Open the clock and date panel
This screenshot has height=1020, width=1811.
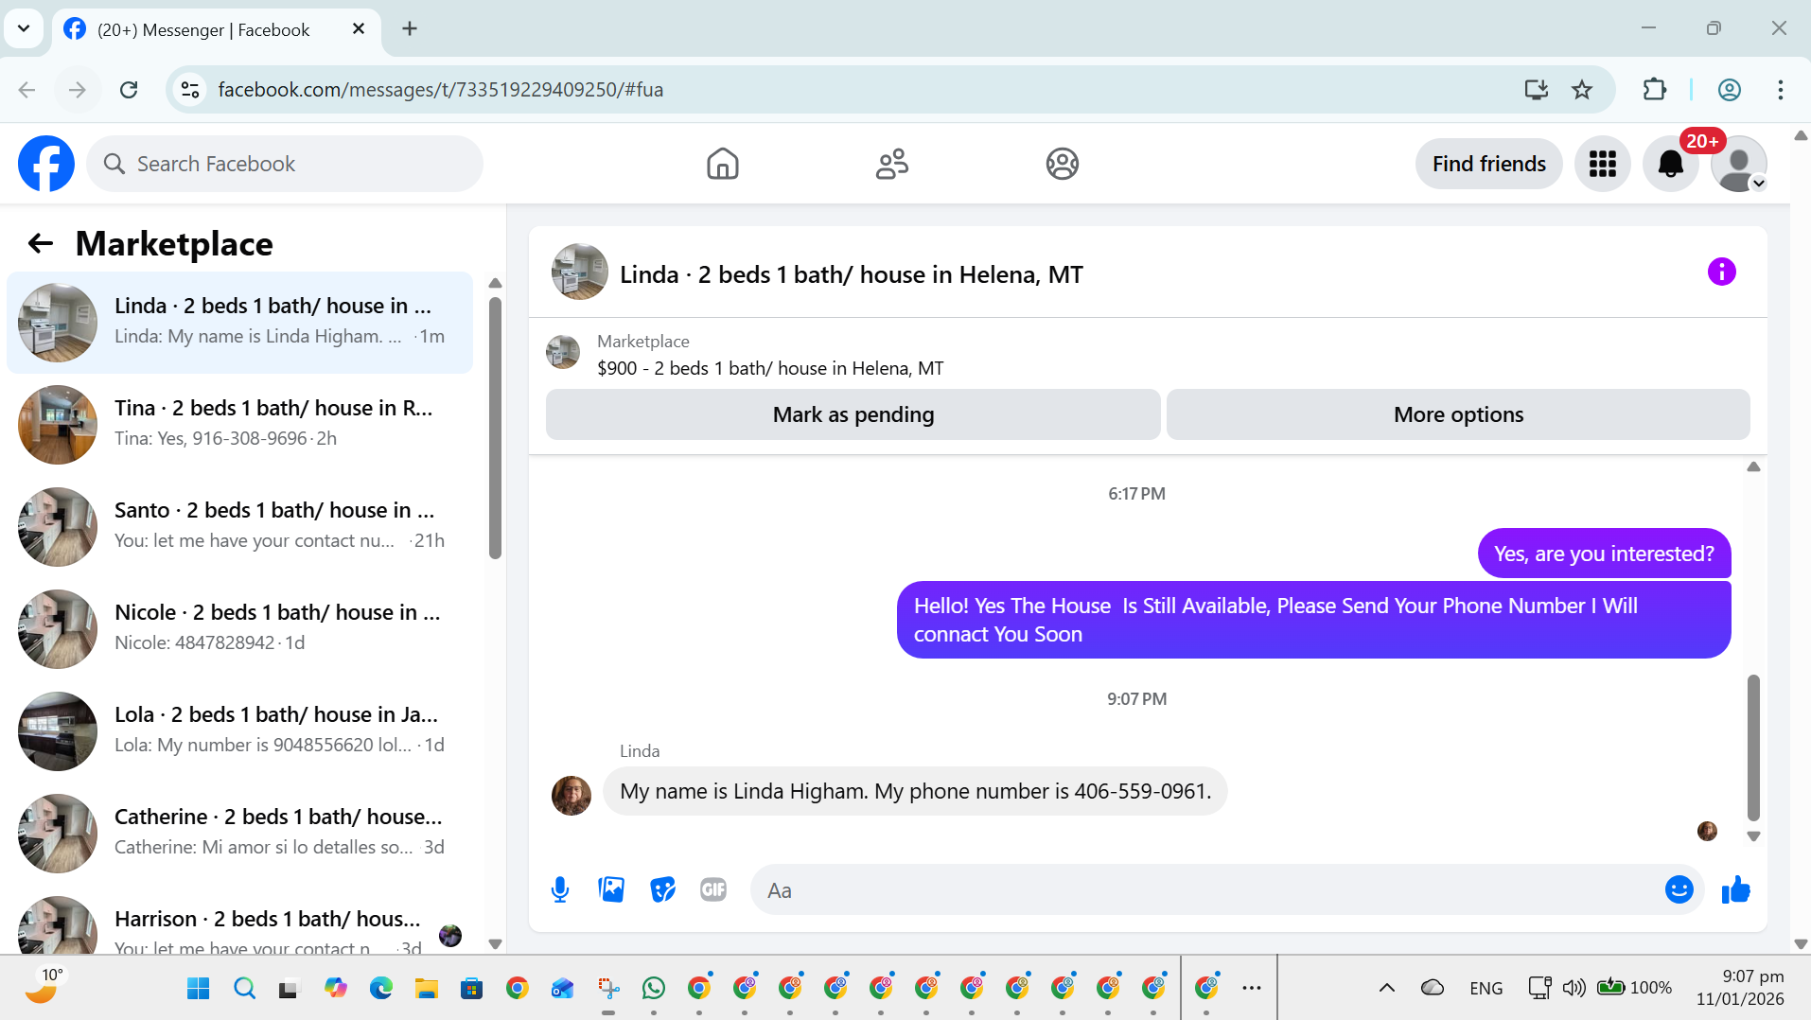pos(1740,988)
